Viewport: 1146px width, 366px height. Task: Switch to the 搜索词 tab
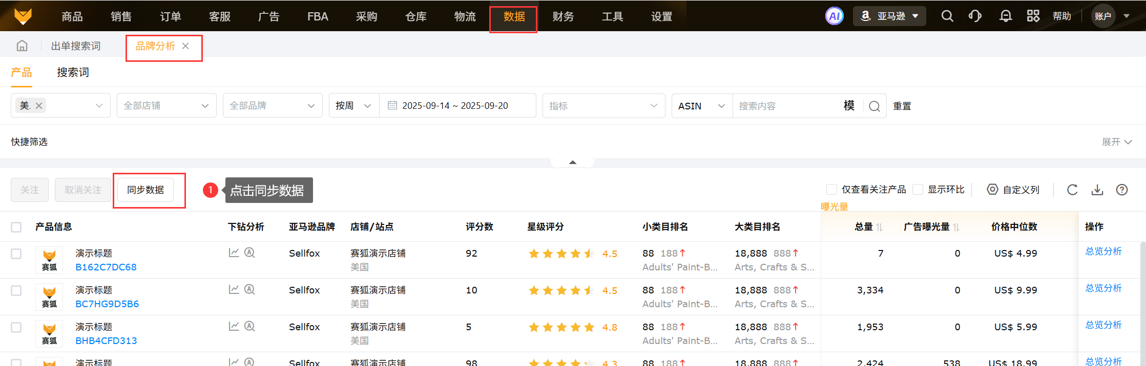pyautogui.click(x=73, y=73)
